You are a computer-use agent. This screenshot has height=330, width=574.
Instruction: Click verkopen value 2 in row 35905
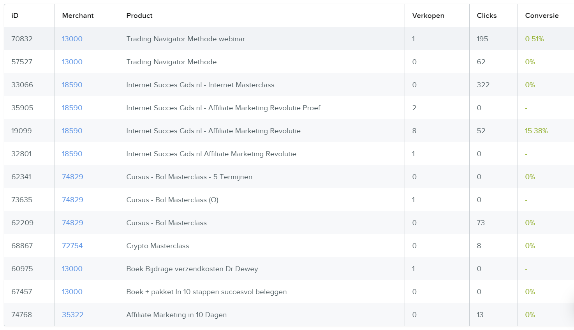pos(414,108)
